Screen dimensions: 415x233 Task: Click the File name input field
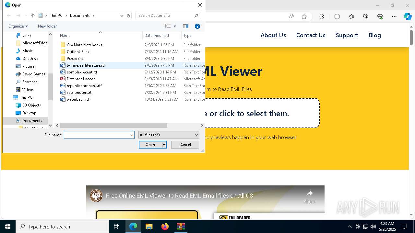[x=97, y=135]
